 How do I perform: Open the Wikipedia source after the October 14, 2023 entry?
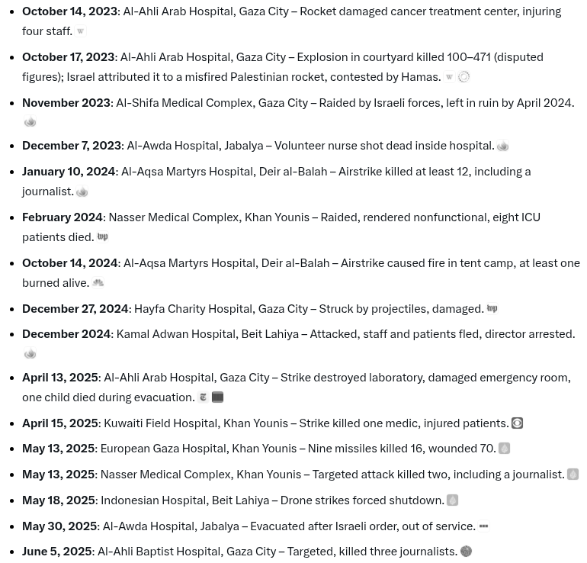click(80, 31)
